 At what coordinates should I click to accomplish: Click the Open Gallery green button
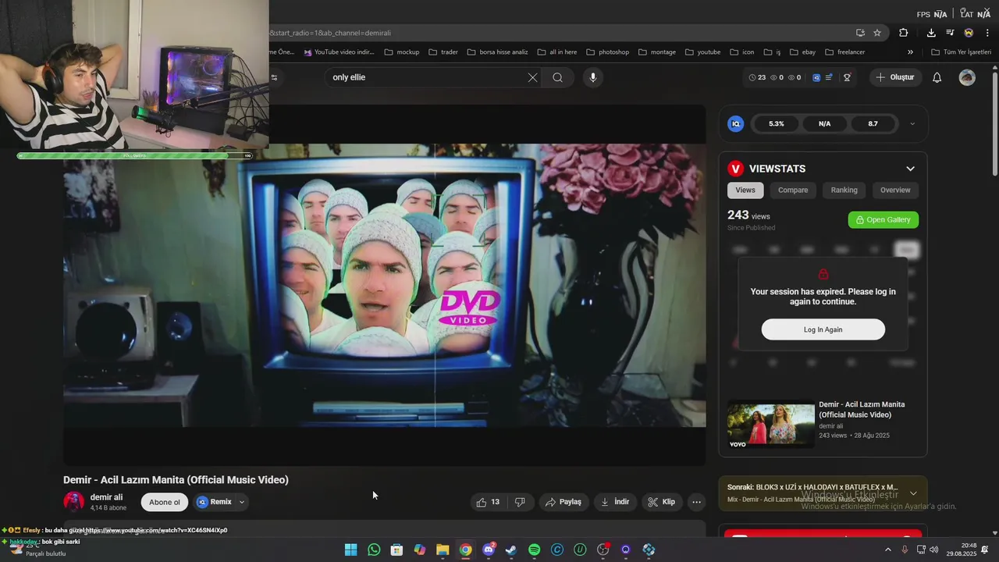click(883, 219)
